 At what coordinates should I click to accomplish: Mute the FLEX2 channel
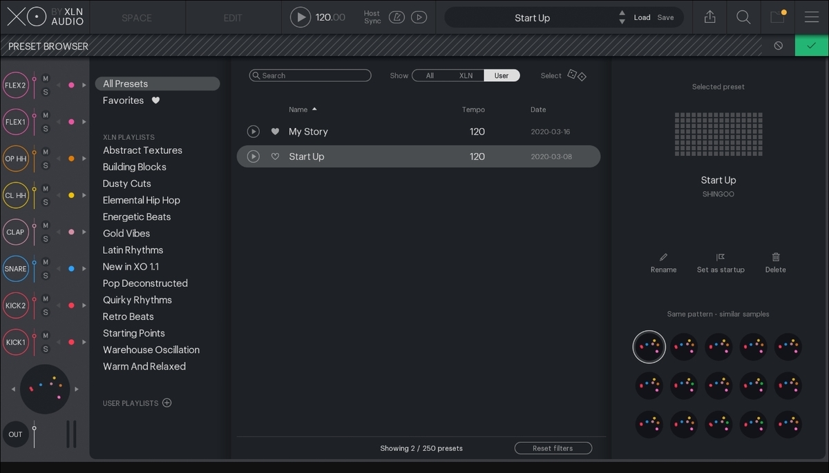[46, 78]
